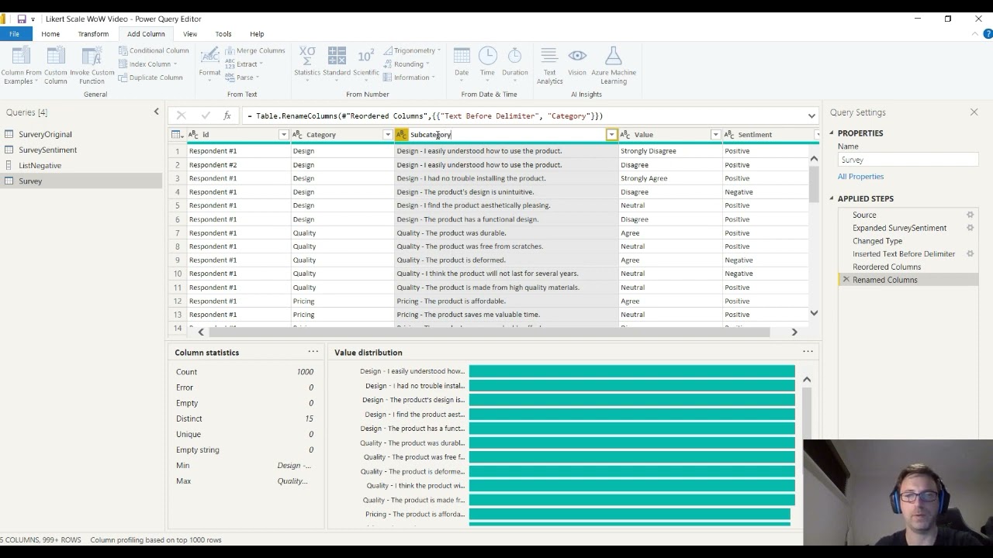
Task: Click the data grid vertical scrollbar
Action: (x=814, y=184)
